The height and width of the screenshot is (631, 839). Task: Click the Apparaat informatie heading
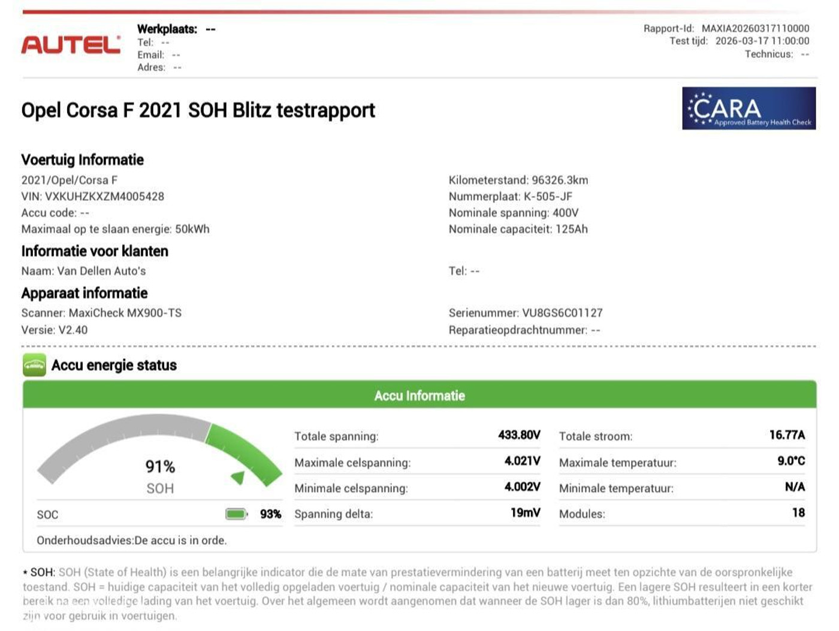tap(84, 294)
